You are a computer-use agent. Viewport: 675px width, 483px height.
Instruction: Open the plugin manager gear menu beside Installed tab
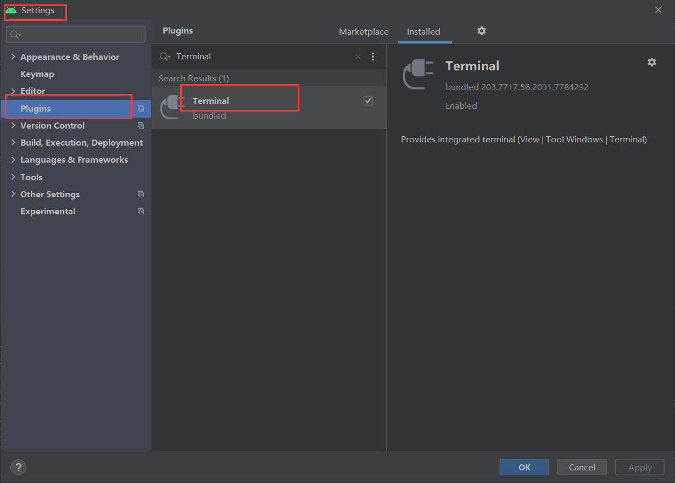coord(481,31)
